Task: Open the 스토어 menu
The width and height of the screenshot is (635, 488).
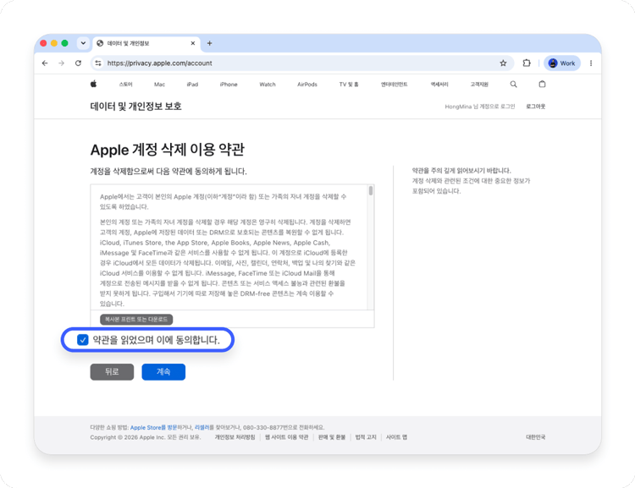Action: 125,85
